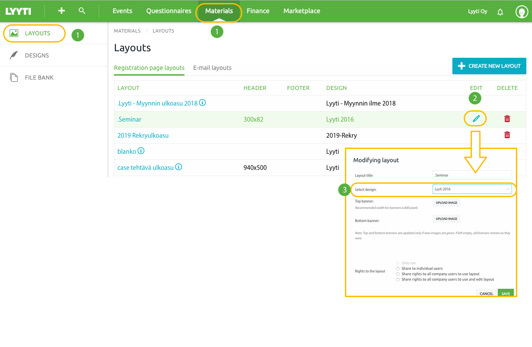532x347 pixels.
Task: Click the 2019-Rekry design cell
Action: click(x=341, y=135)
